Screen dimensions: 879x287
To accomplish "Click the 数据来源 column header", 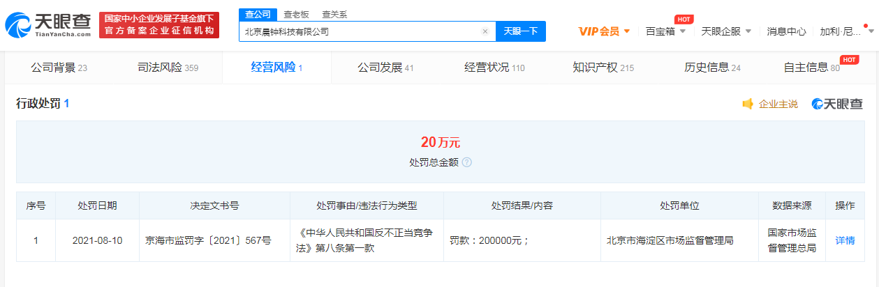I will tap(792, 206).
